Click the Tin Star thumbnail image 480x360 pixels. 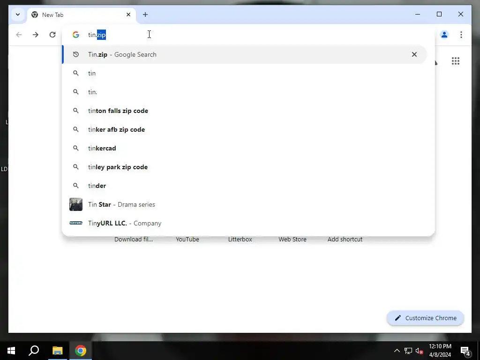pyautogui.click(x=75, y=204)
